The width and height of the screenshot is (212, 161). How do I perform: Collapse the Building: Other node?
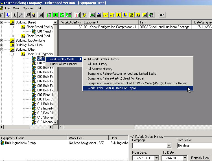[1, 50]
